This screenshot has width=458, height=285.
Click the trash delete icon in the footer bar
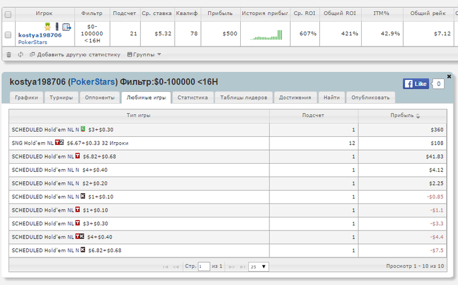[9, 54]
